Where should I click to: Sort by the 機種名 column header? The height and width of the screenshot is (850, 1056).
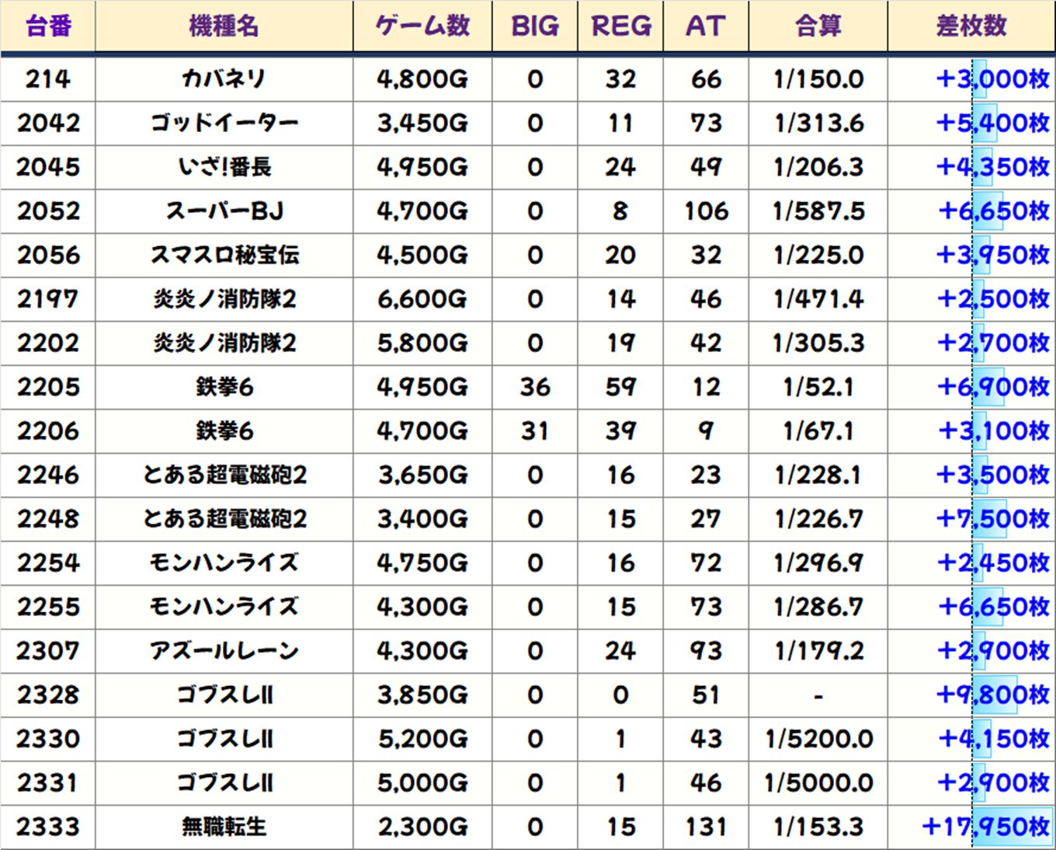(x=224, y=26)
